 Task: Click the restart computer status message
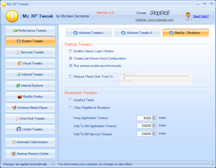pos(95,164)
